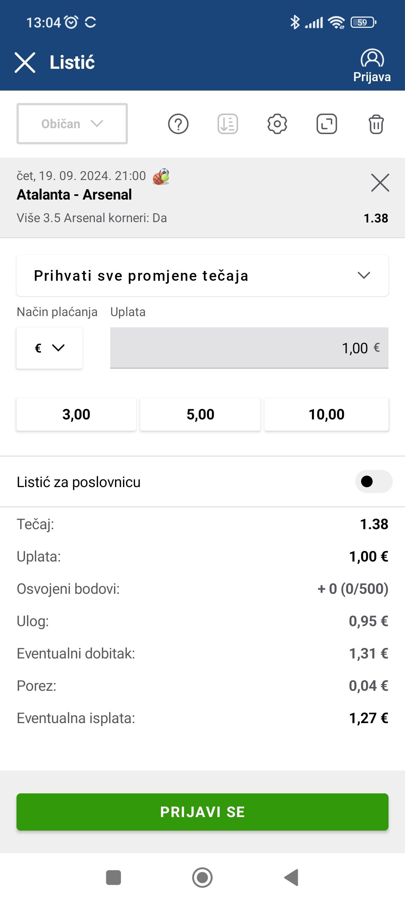Screen dimensions: 405x902
Task: Tap the expand slip view icon
Action: click(327, 124)
